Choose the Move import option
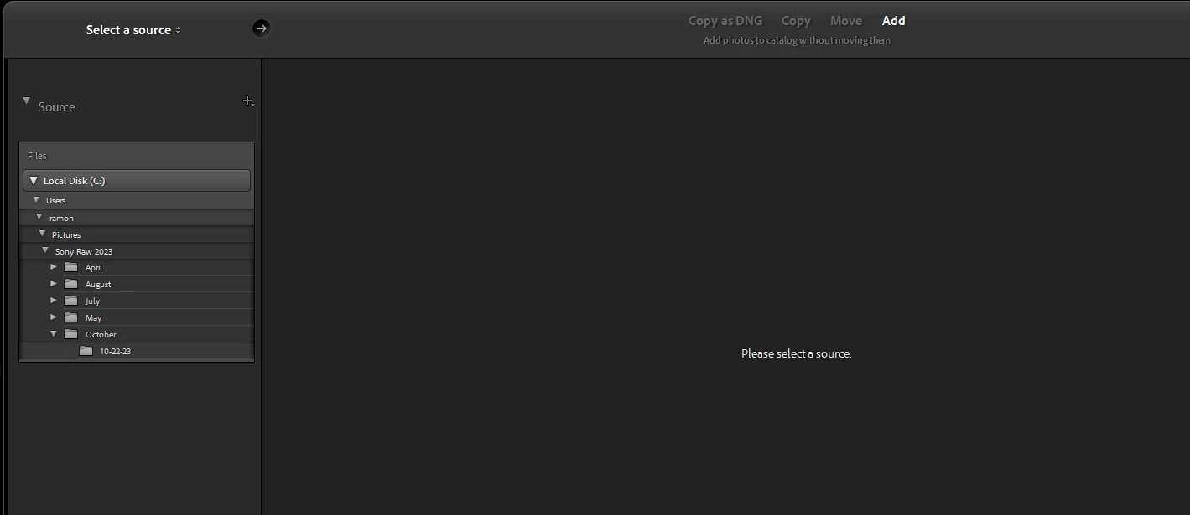The image size is (1190, 515). [x=845, y=21]
